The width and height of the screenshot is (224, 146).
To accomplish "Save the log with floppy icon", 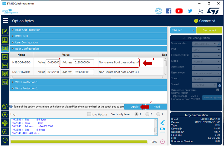I will click(x=162, y=130).
